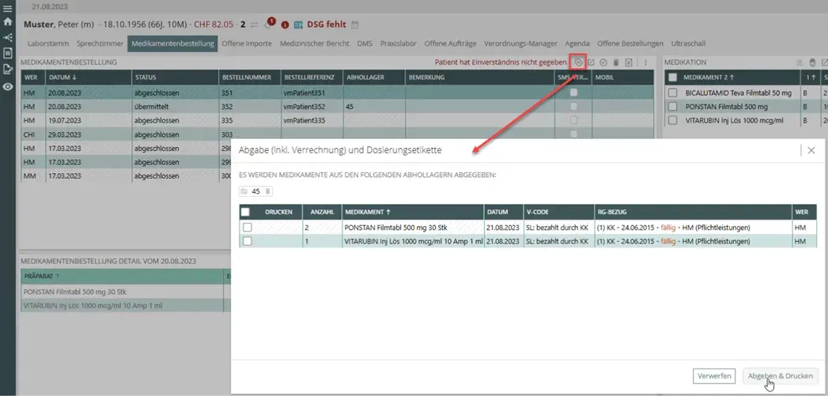Click the list icon in Medikation panel header

click(800, 62)
